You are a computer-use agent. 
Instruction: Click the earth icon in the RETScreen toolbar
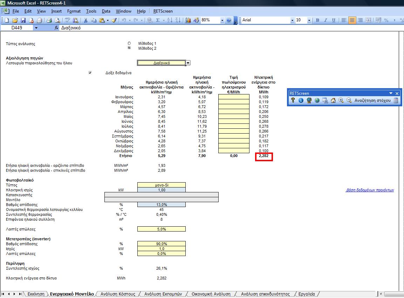317,100
